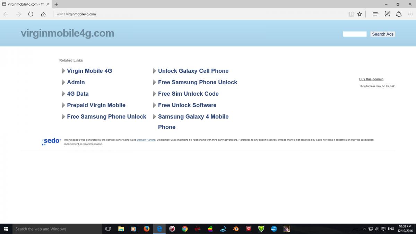Click the Search Ads text field
416x234 pixels.
click(x=355, y=34)
